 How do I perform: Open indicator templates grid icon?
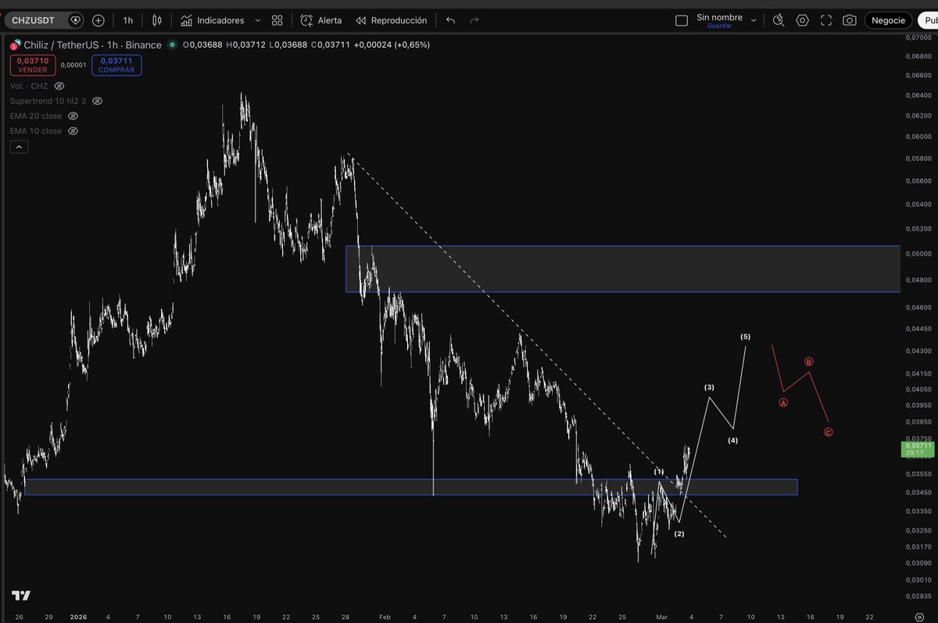tap(277, 20)
